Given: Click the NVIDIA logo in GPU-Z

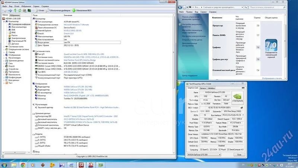Looking at the screenshot, I should click(x=237, y=97).
